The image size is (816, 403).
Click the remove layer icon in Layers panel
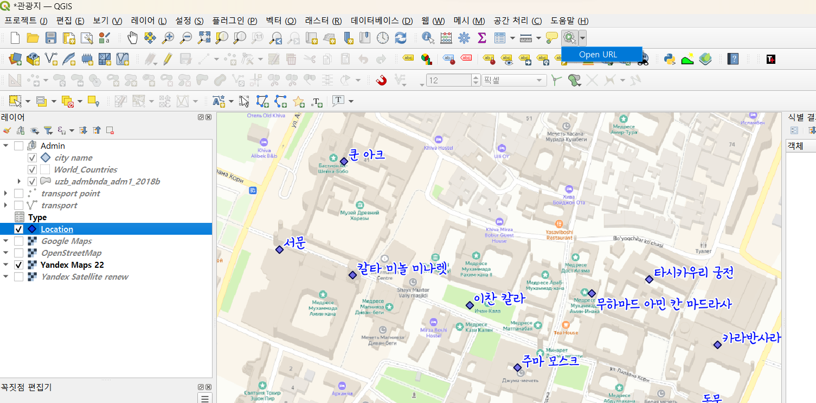tap(110, 130)
